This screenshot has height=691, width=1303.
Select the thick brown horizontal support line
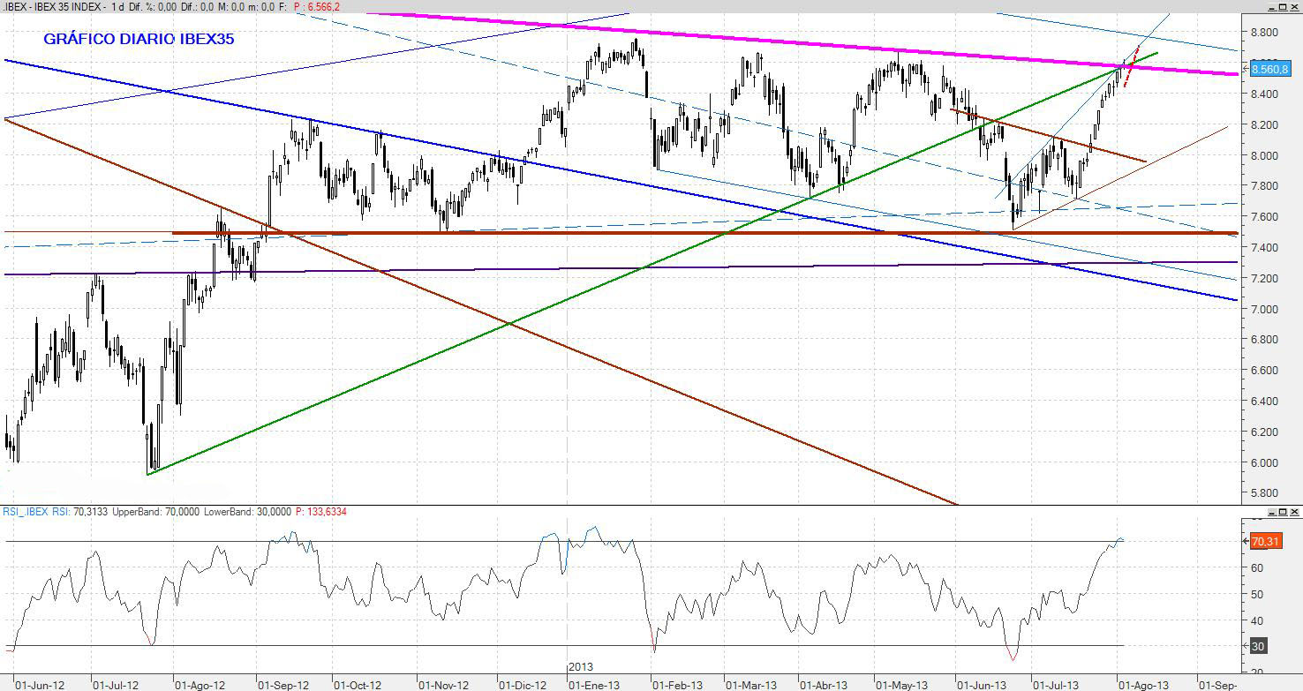click(x=618, y=233)
